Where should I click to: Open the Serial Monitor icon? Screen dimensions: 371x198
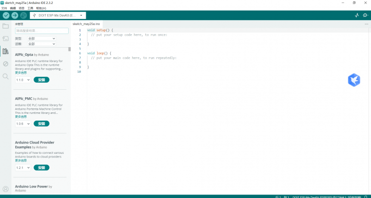click(x=365, y=16)
